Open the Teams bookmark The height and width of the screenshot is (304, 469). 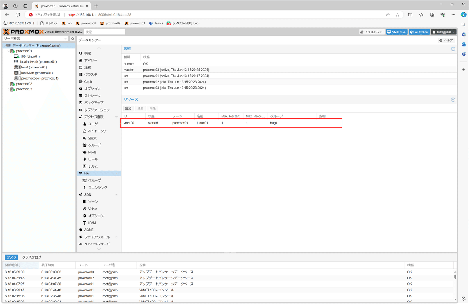coord(156,23)
